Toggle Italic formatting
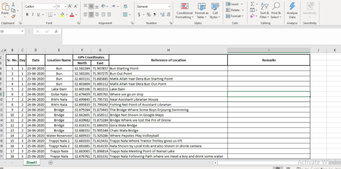The width and height of the screenshot is (341, 169). 33,15
